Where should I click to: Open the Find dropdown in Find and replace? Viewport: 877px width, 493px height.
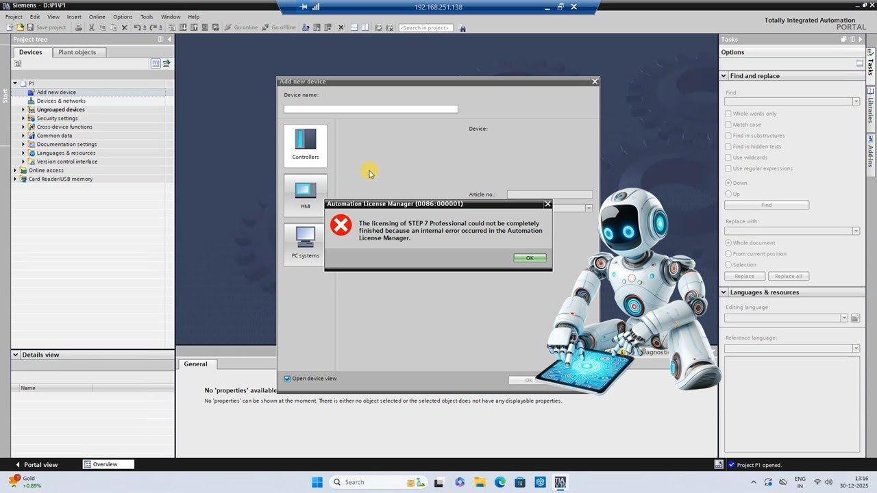point(856,101)
